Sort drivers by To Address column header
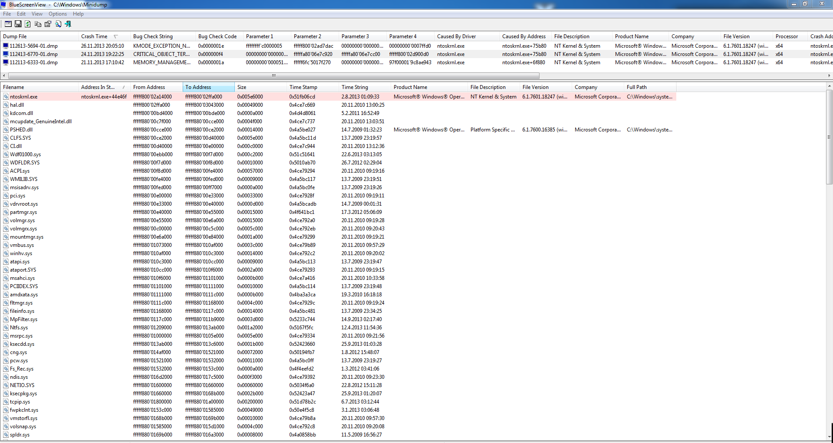The image size is (833, 443). pyautogui.click(x=198, y=87)
